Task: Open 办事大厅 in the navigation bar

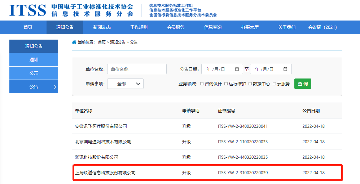Action: point(250,27)
